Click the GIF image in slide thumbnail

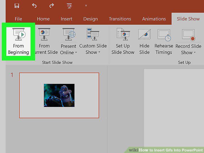pyautogui.click(x=59, y=95)
